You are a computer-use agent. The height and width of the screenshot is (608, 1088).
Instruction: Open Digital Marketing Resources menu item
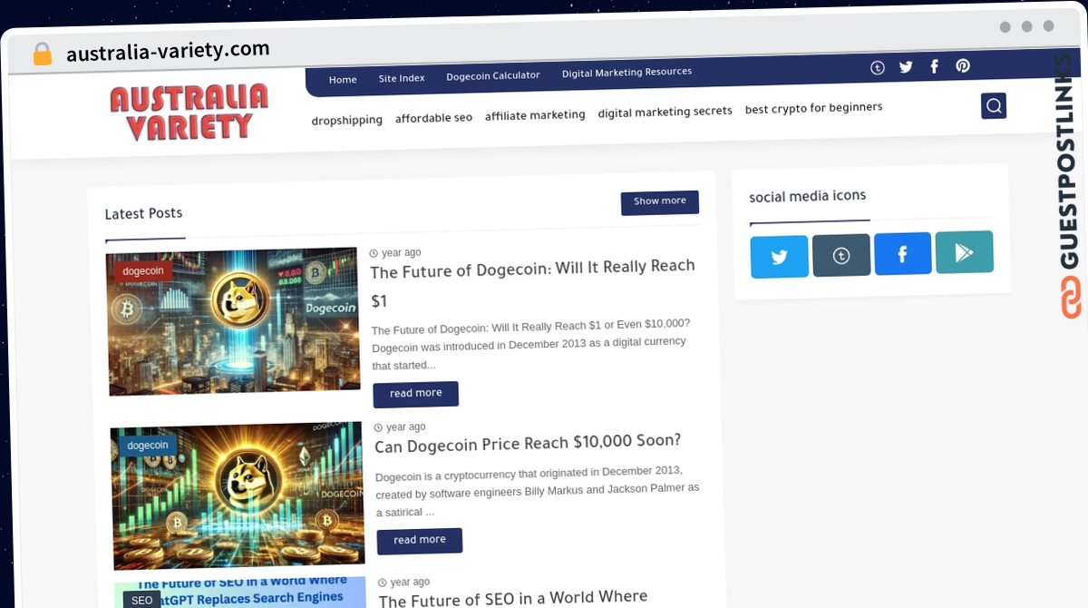(x=627, y=73)
